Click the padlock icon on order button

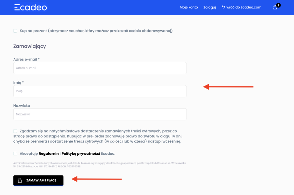pyautogui.click(x=20, y=180)
